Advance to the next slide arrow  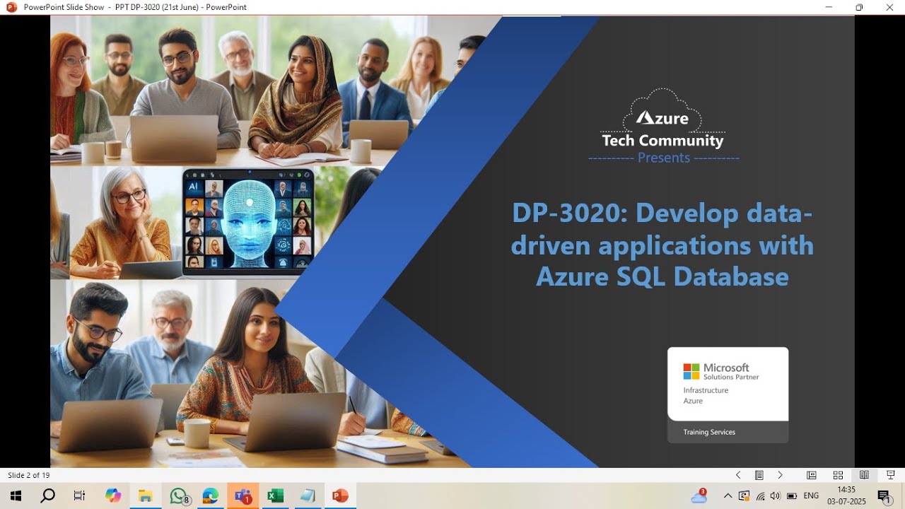click(780, 475)
